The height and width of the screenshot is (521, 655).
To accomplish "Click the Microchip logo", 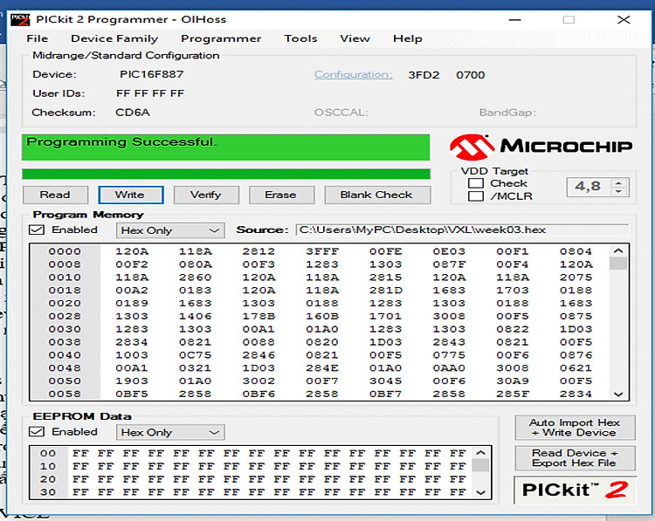I will pos(541,146).
